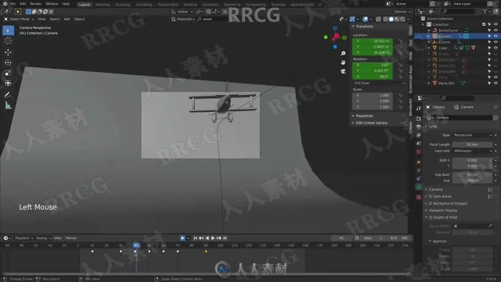Switch to solid viewport shading

point(391,19)
